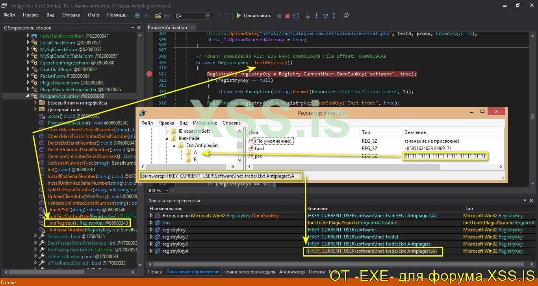Click the red breakpoint dot on line 311
The height and width of the screenshot is (286, 538).
click(x=149, y=74)
